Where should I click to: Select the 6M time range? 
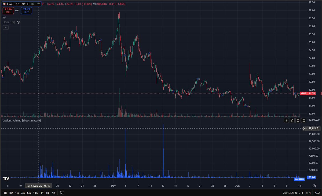point(29,193)
